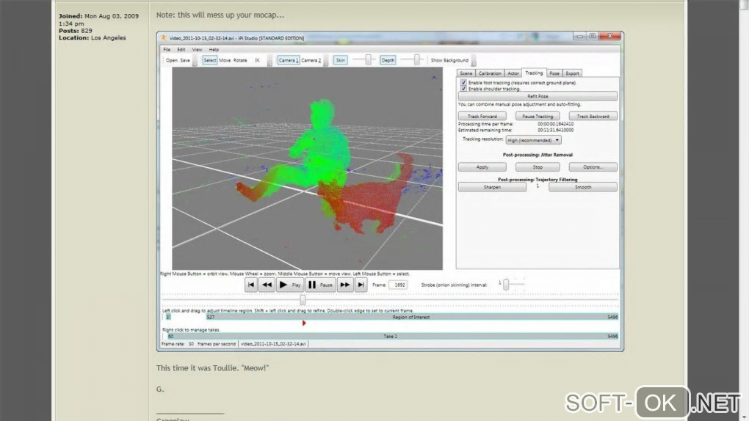Click Pause Tracking button
The height and width of the screenshot is (421, 749).
pyautogui.click(x=538, y=117)
